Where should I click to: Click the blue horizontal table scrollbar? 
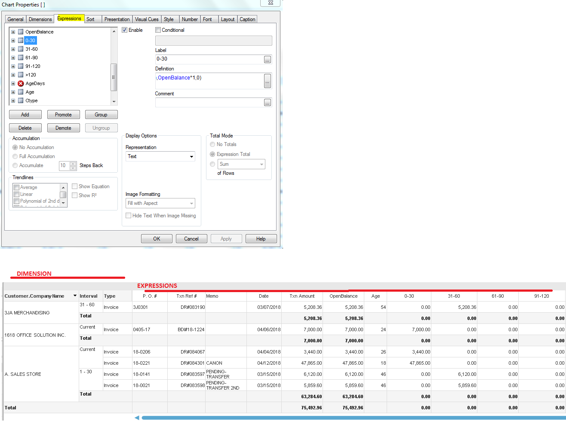(354, 418)
